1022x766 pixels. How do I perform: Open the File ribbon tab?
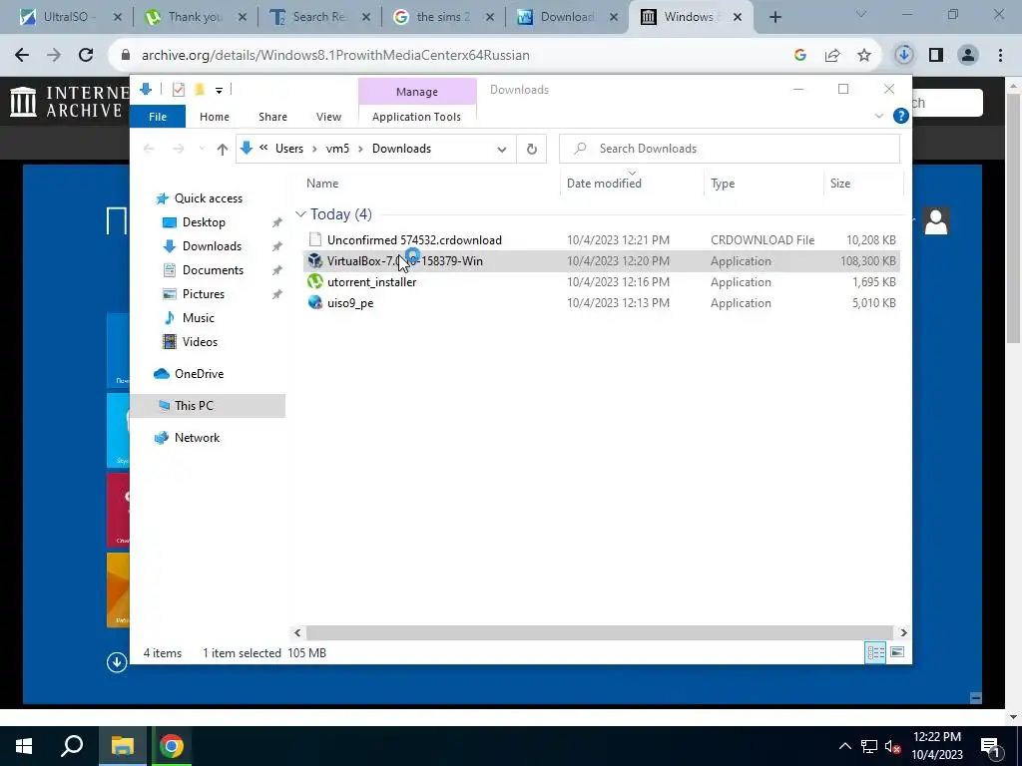tap(157, 117)
